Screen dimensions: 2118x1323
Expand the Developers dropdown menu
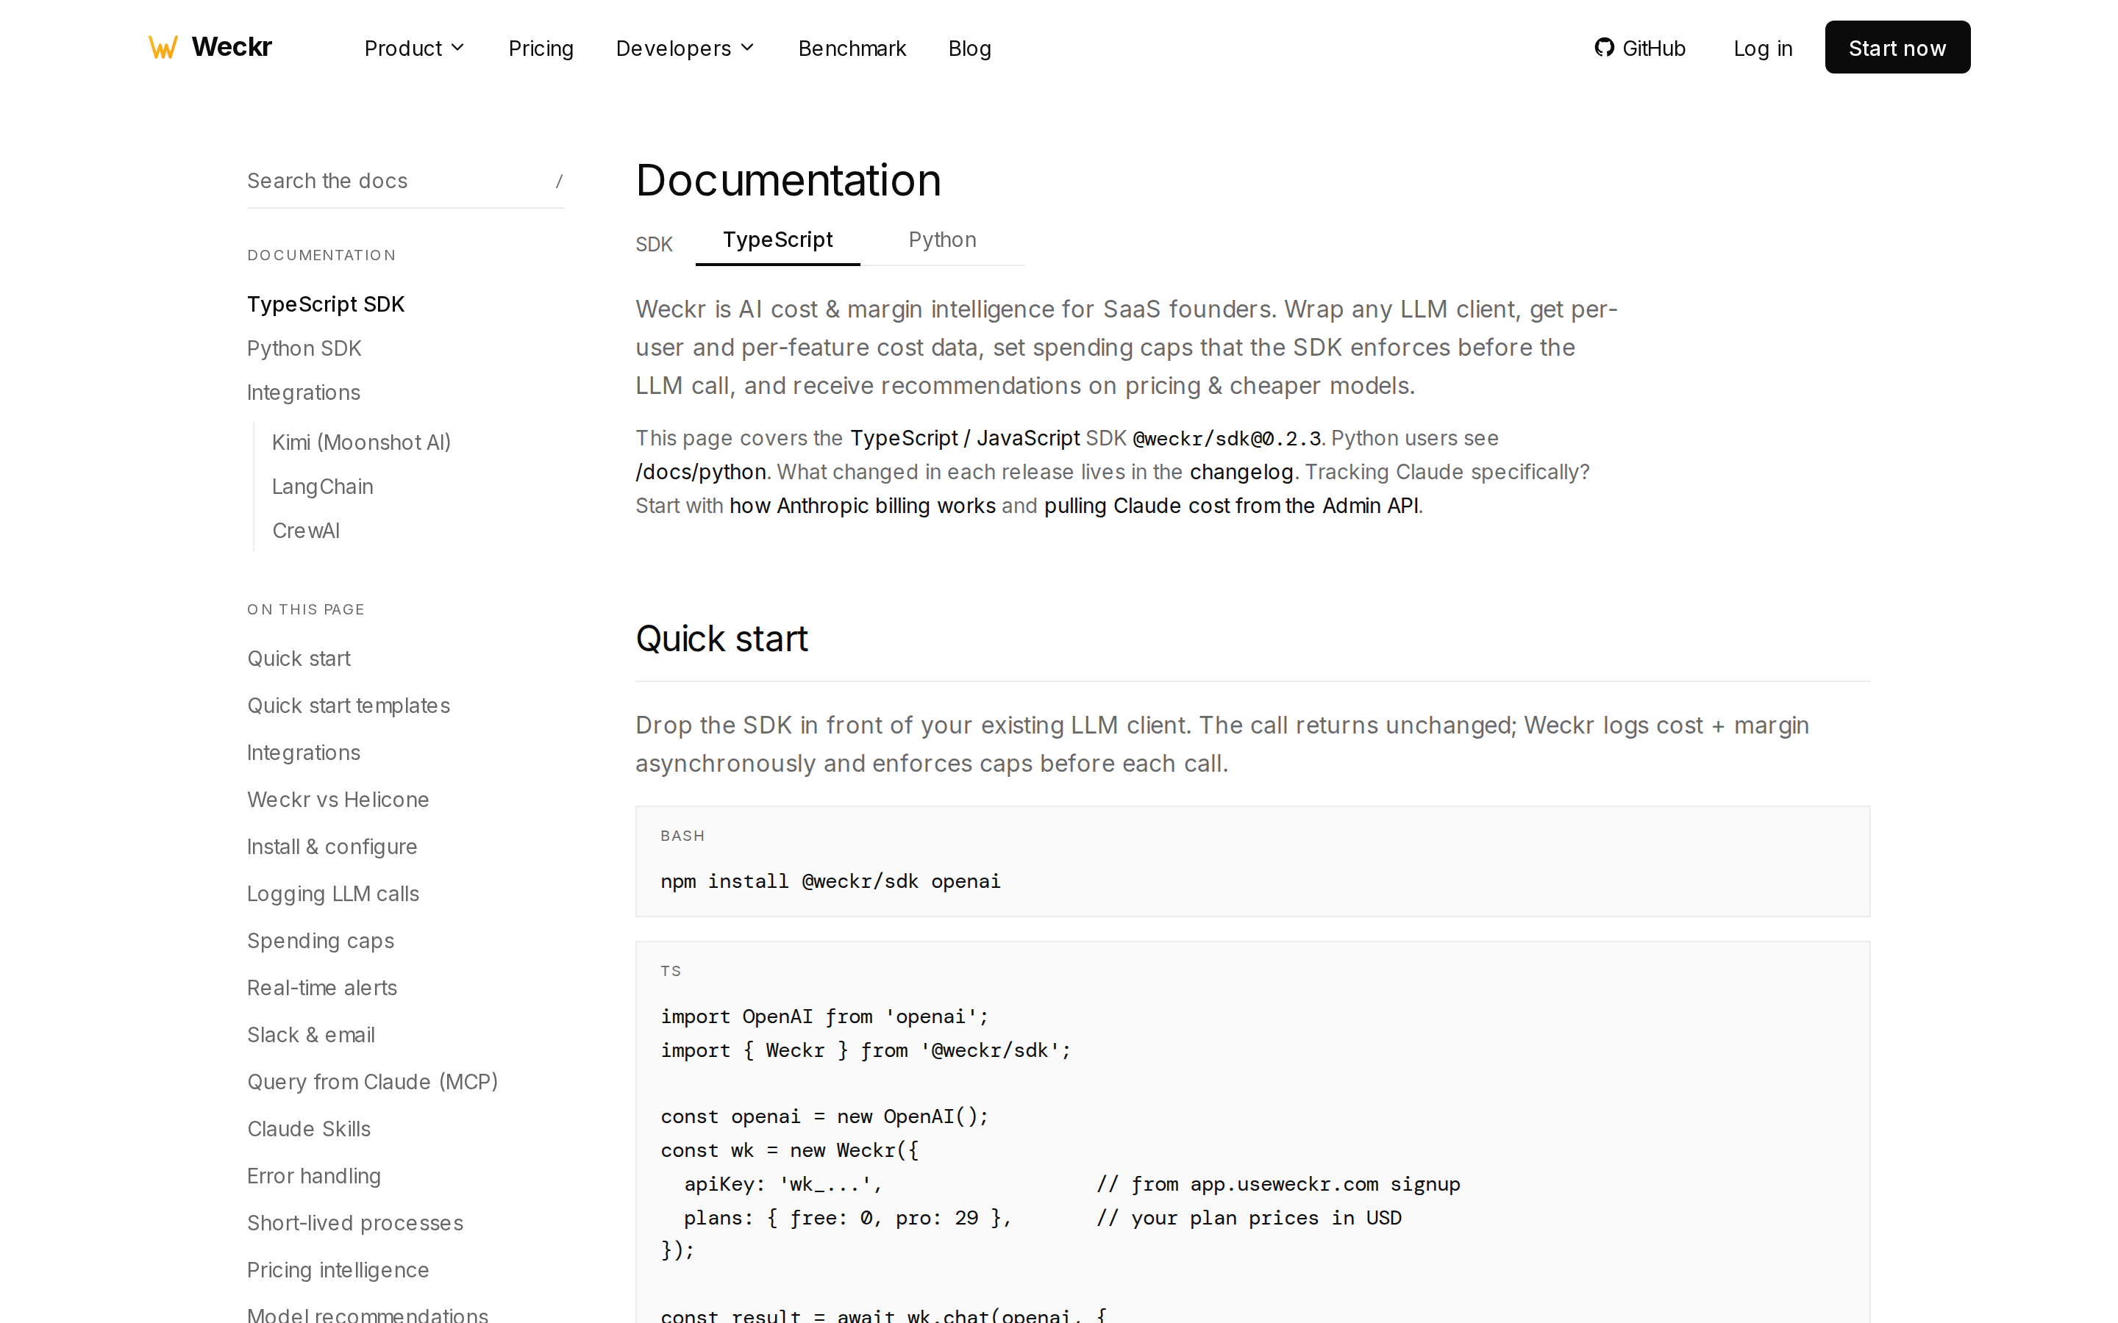[x=685, y=48]
